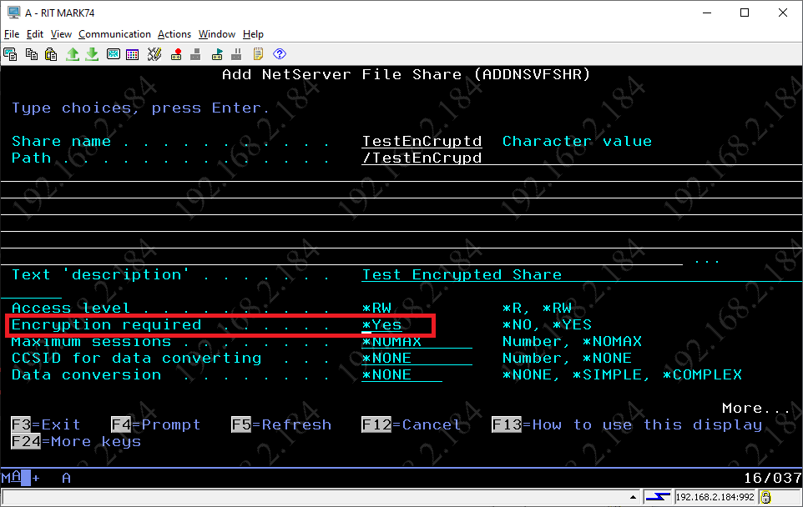Viewport: 803px width, 507px height.
Task: Click the secure connection padlock icon
Action: pyautogui.click(x=766, y=498)
